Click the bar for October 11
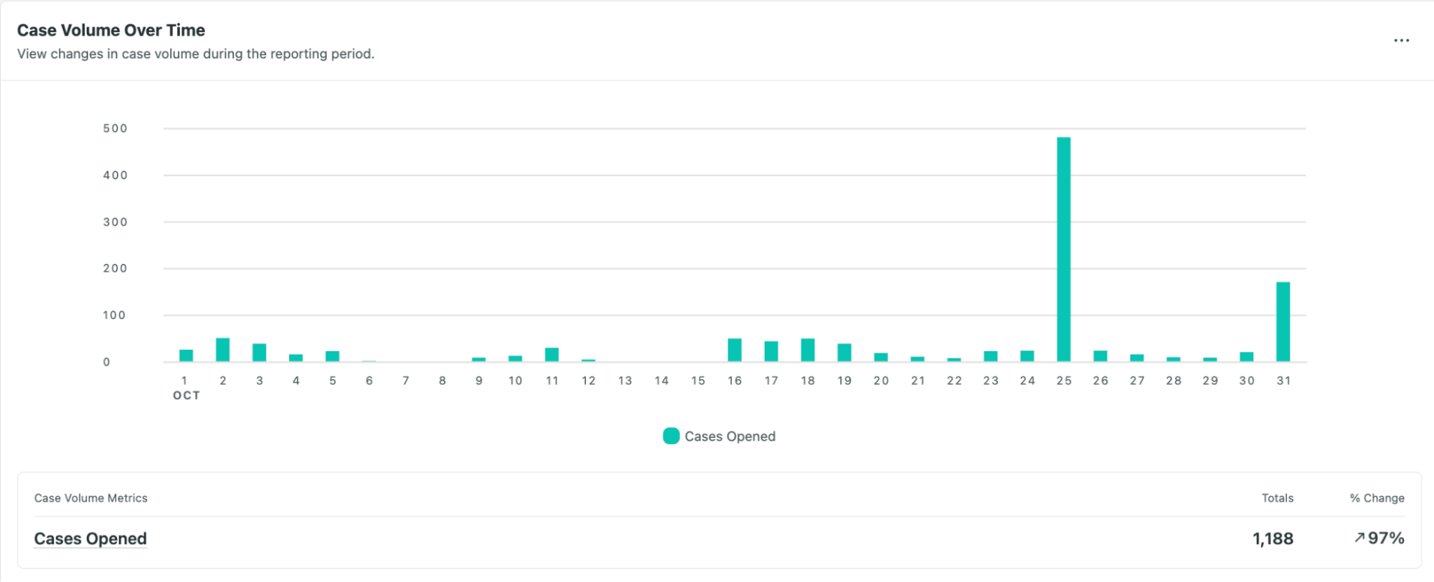Image resolution: width=1434 pixels, height=582 pixels. click(x=552, y=355)
